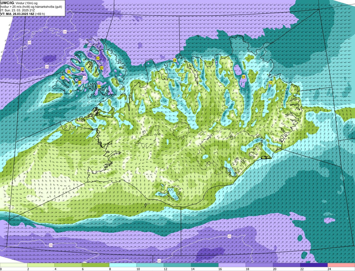
Task: Click the yellow gust label 30
Action: (x=102, y=68)
